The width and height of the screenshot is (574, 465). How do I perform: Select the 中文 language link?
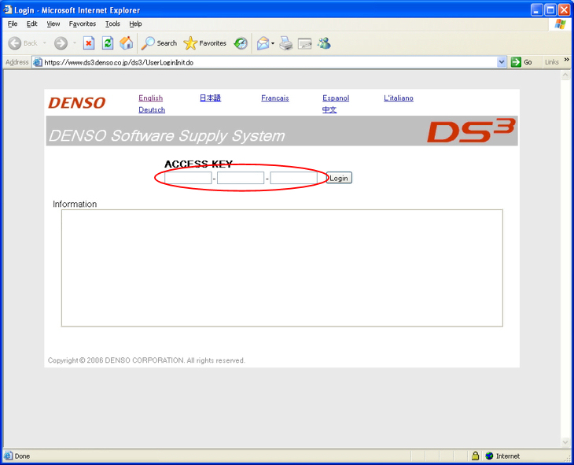pyautogui.click(x=329, y=109)
